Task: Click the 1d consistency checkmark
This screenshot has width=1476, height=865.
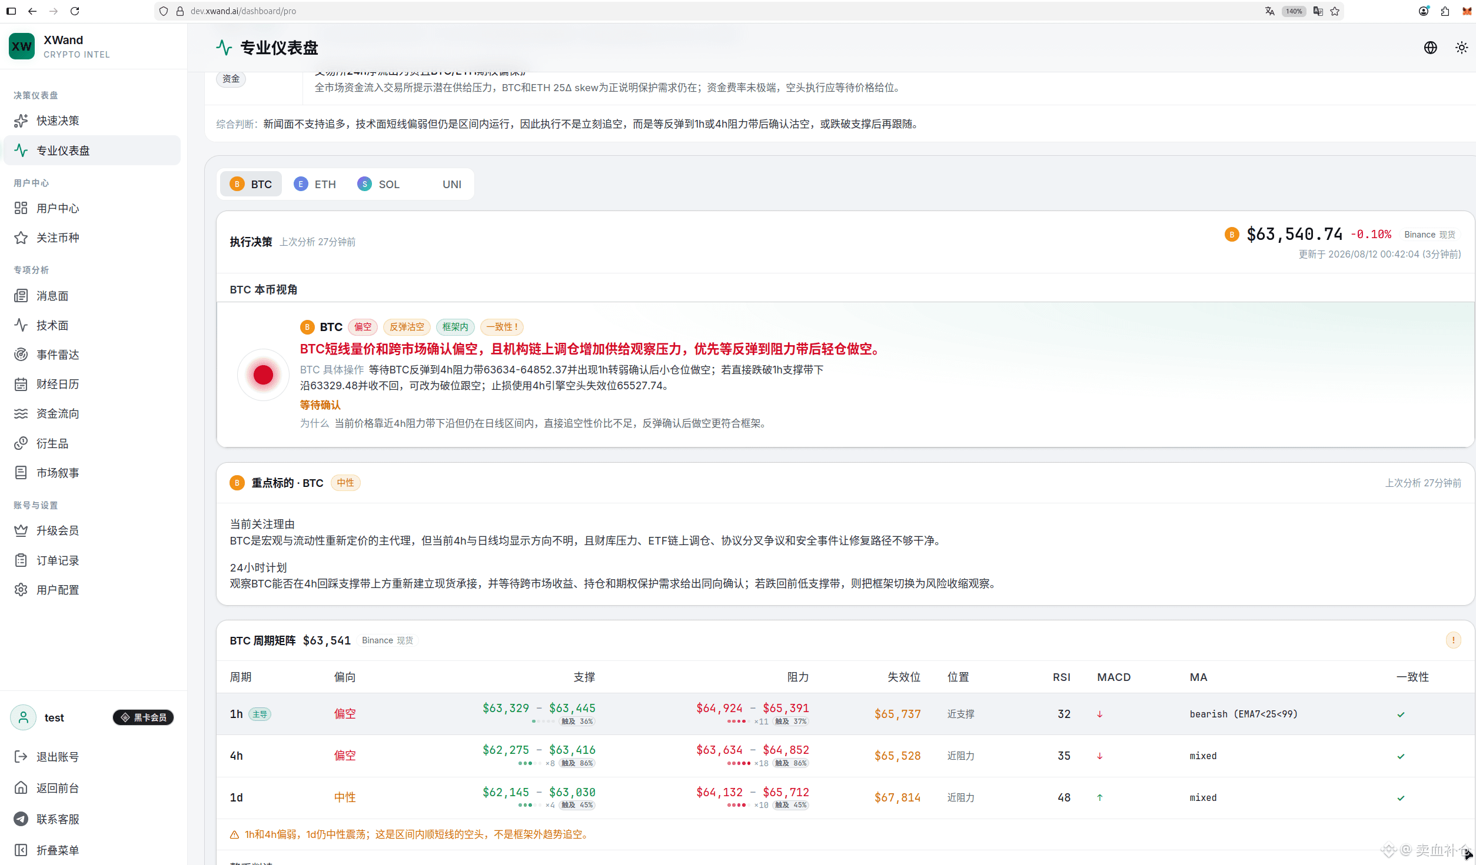Action: 1401,798
